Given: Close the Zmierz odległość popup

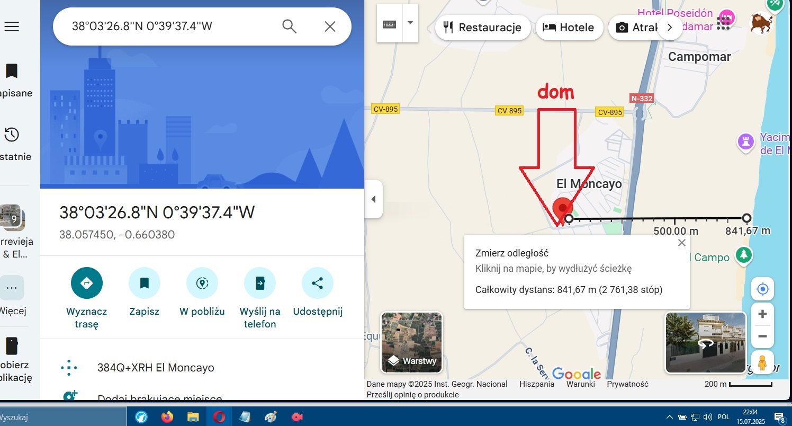Looking at the screenshot, I should pyautogui.click(x=681, y=243).
